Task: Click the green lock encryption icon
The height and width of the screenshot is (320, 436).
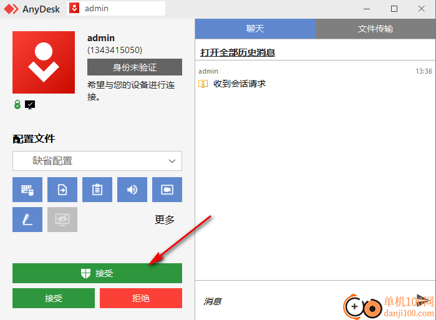Action: (17, 105)
